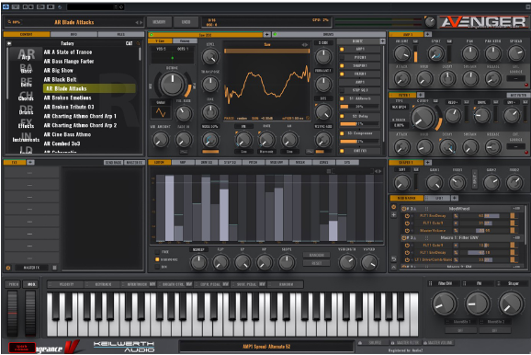The height and width of the screenshot is (355, 531).
Task: Click the magnifier icon beside the preset name
Action: [9, 22]
